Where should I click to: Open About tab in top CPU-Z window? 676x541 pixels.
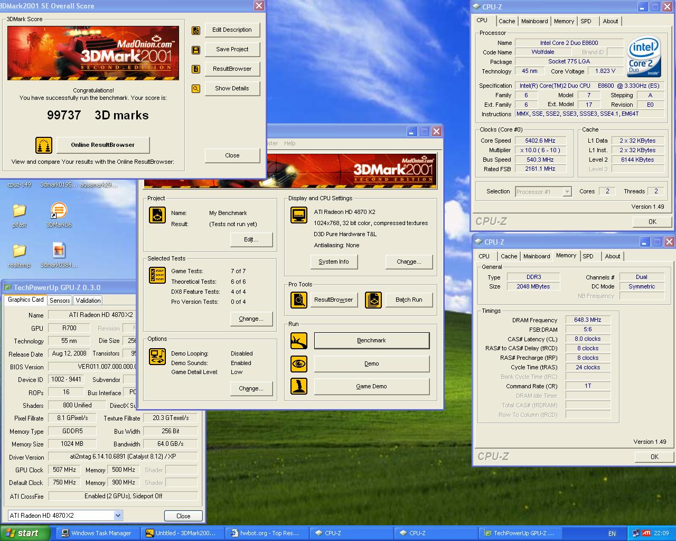coord(611,21)
